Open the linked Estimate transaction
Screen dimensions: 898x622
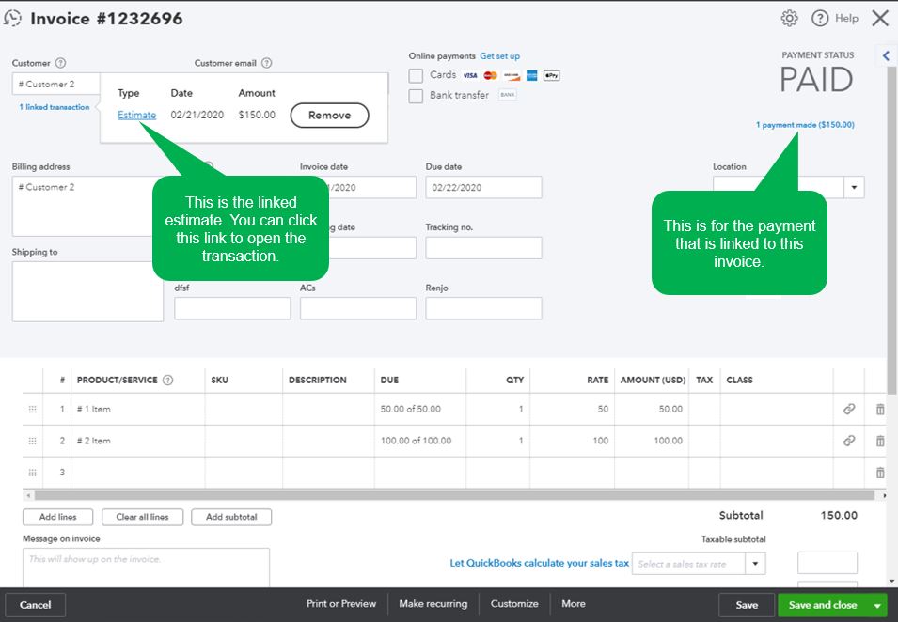point(137,115)
